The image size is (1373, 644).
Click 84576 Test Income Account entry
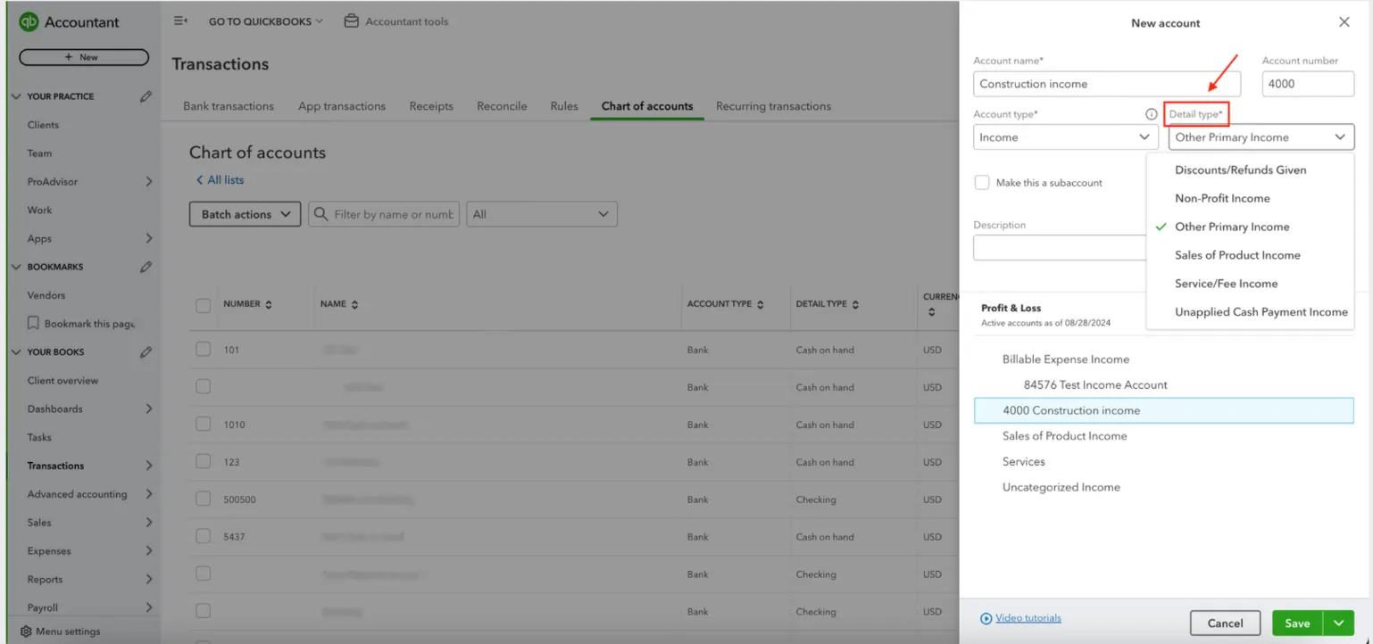(x=1095, y=385)
